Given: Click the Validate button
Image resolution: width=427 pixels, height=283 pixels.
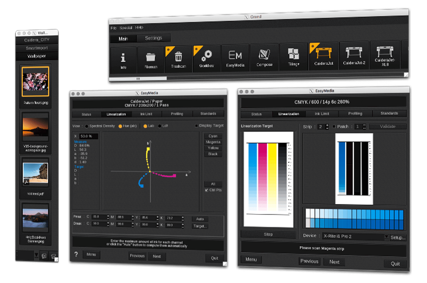Looking at the screenshot, I should 388,126.
